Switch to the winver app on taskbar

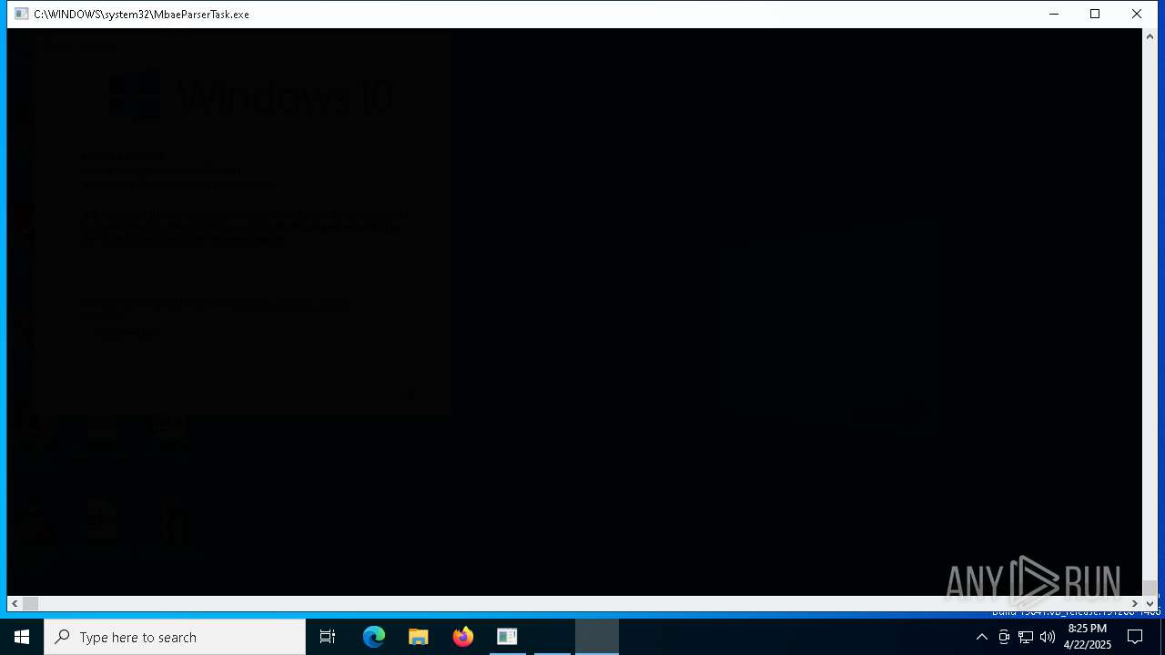[x=507, y=637]
